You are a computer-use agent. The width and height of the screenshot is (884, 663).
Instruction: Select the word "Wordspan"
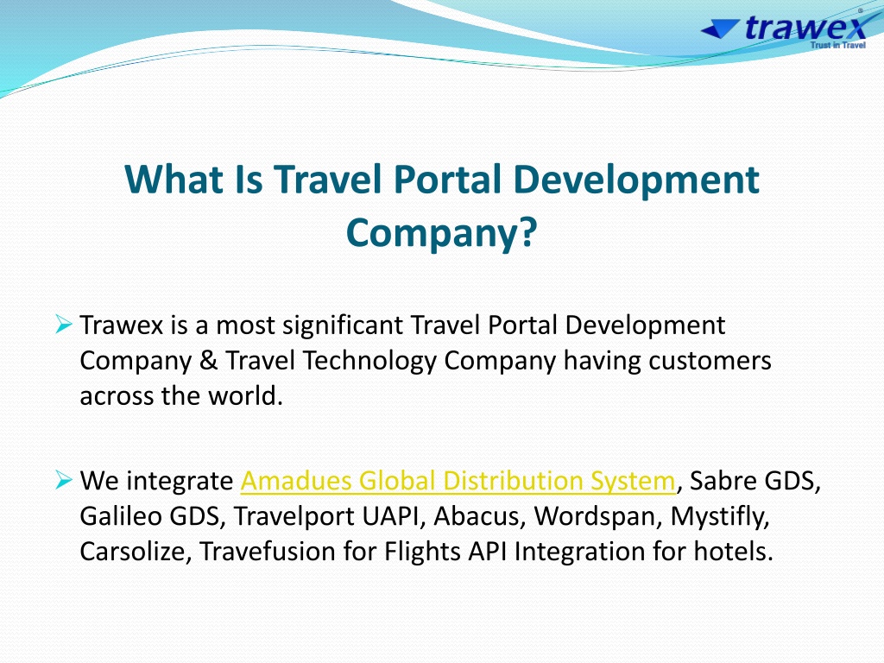coord(594,516)
